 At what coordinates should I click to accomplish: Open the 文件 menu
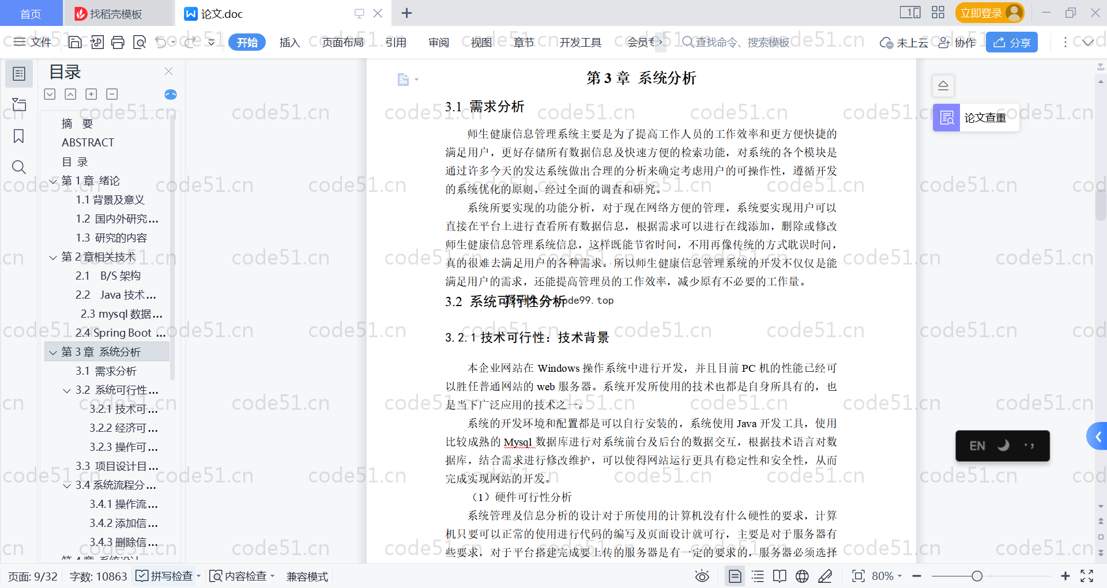click(x=33, y=42)
